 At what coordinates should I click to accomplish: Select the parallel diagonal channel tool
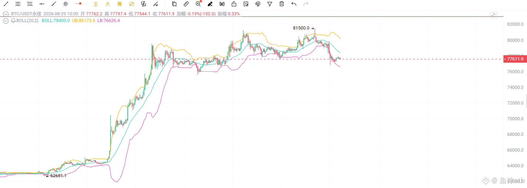[x=66, y=4]
